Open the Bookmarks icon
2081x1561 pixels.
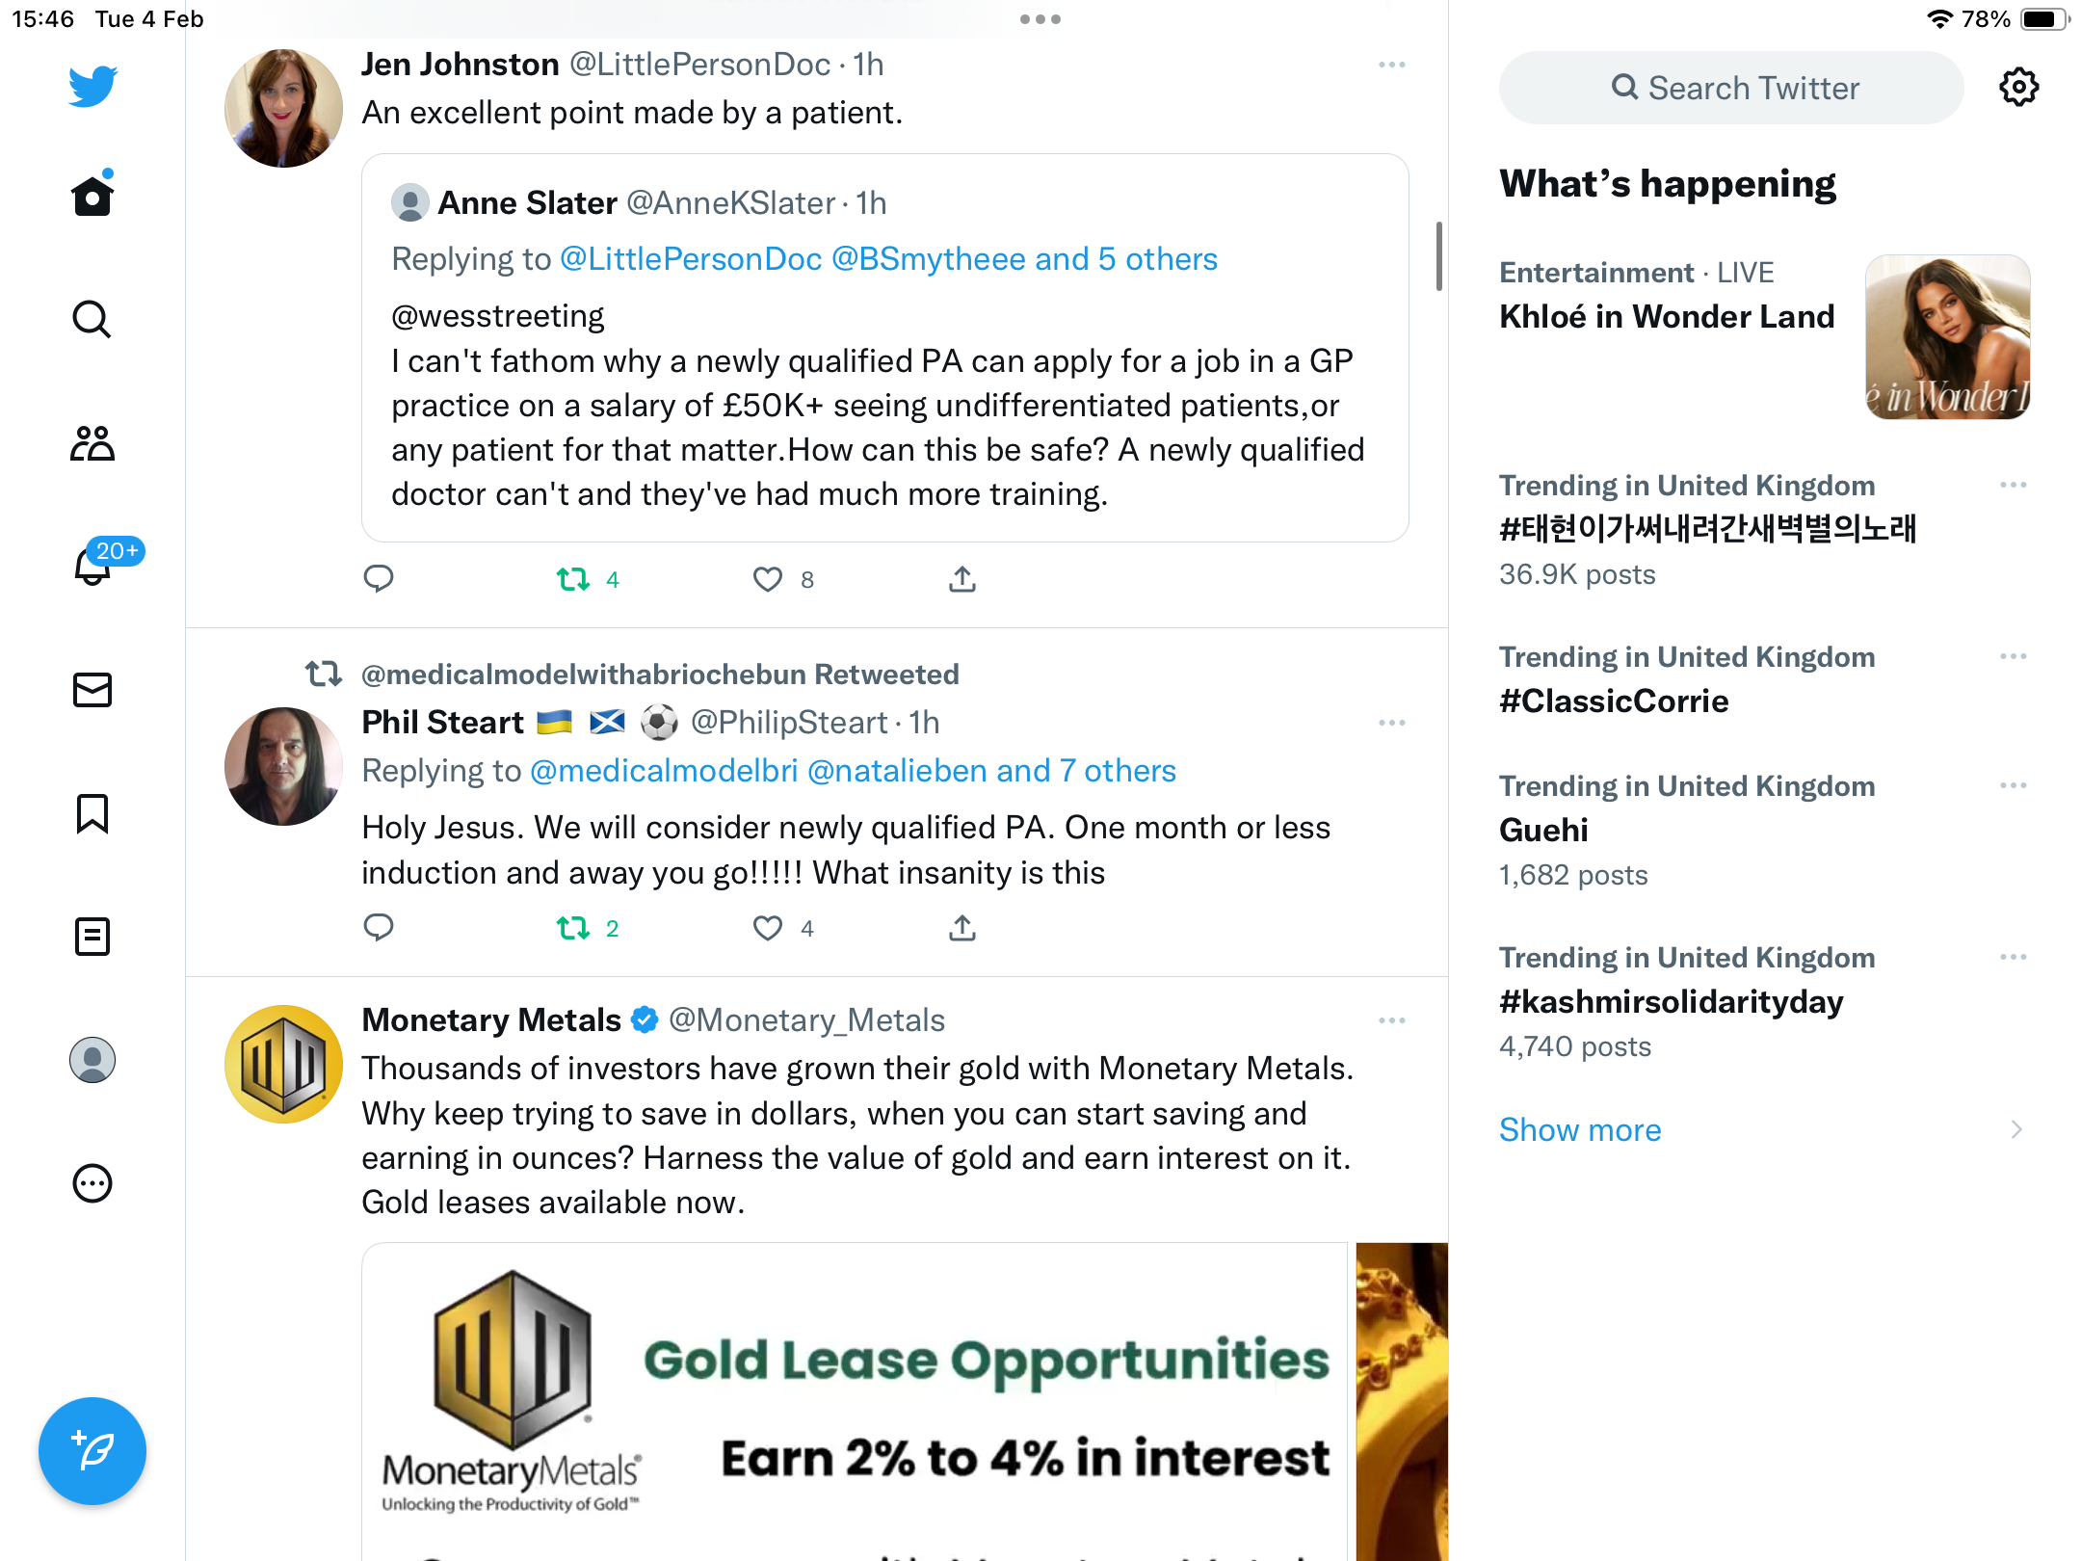pos(92,813)
